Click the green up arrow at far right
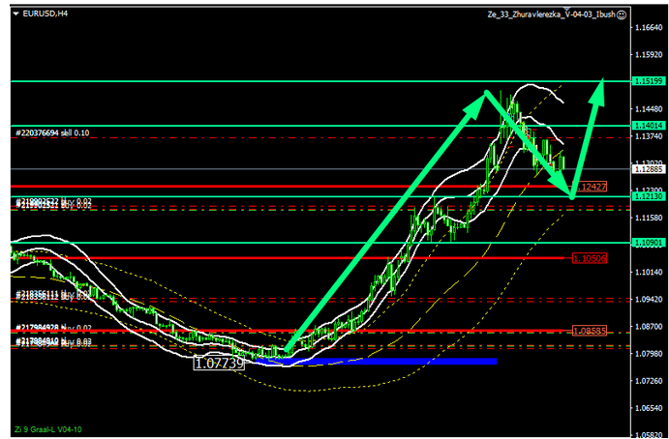 590,135
